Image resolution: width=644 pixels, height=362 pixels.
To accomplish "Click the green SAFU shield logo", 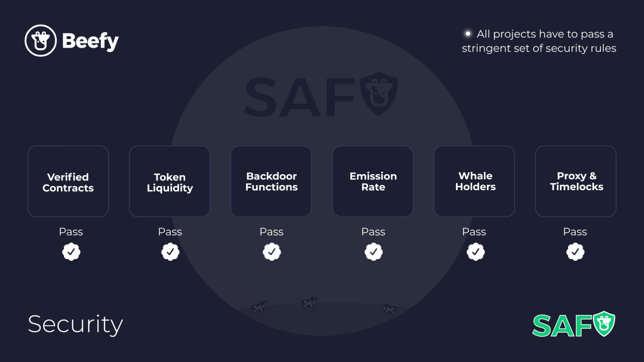I will (x=574, y=324).
